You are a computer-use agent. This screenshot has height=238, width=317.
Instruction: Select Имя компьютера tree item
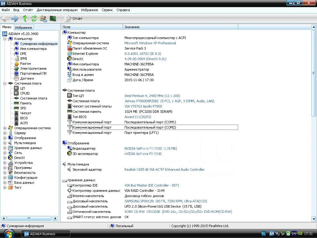point(33,49)
